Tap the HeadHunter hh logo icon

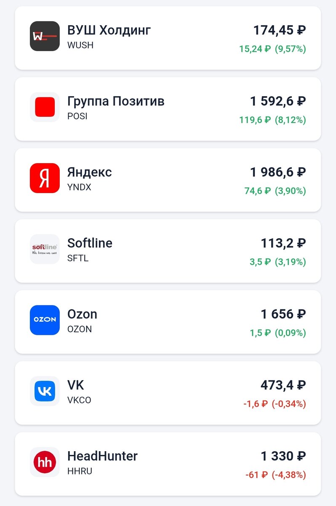click(x=45, y=462)
